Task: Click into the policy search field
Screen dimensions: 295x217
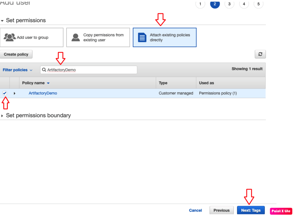Action: tap(89, 70)
